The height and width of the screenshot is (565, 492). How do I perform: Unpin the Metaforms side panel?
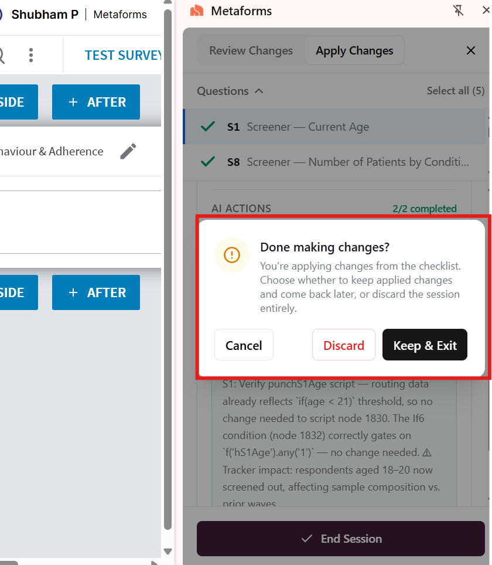(458, 11)
